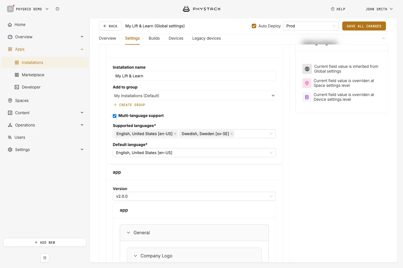Viewport: 403px width, 268px height.
Task: Switch to the Devices tab
Action: click(x=176, y=38)
